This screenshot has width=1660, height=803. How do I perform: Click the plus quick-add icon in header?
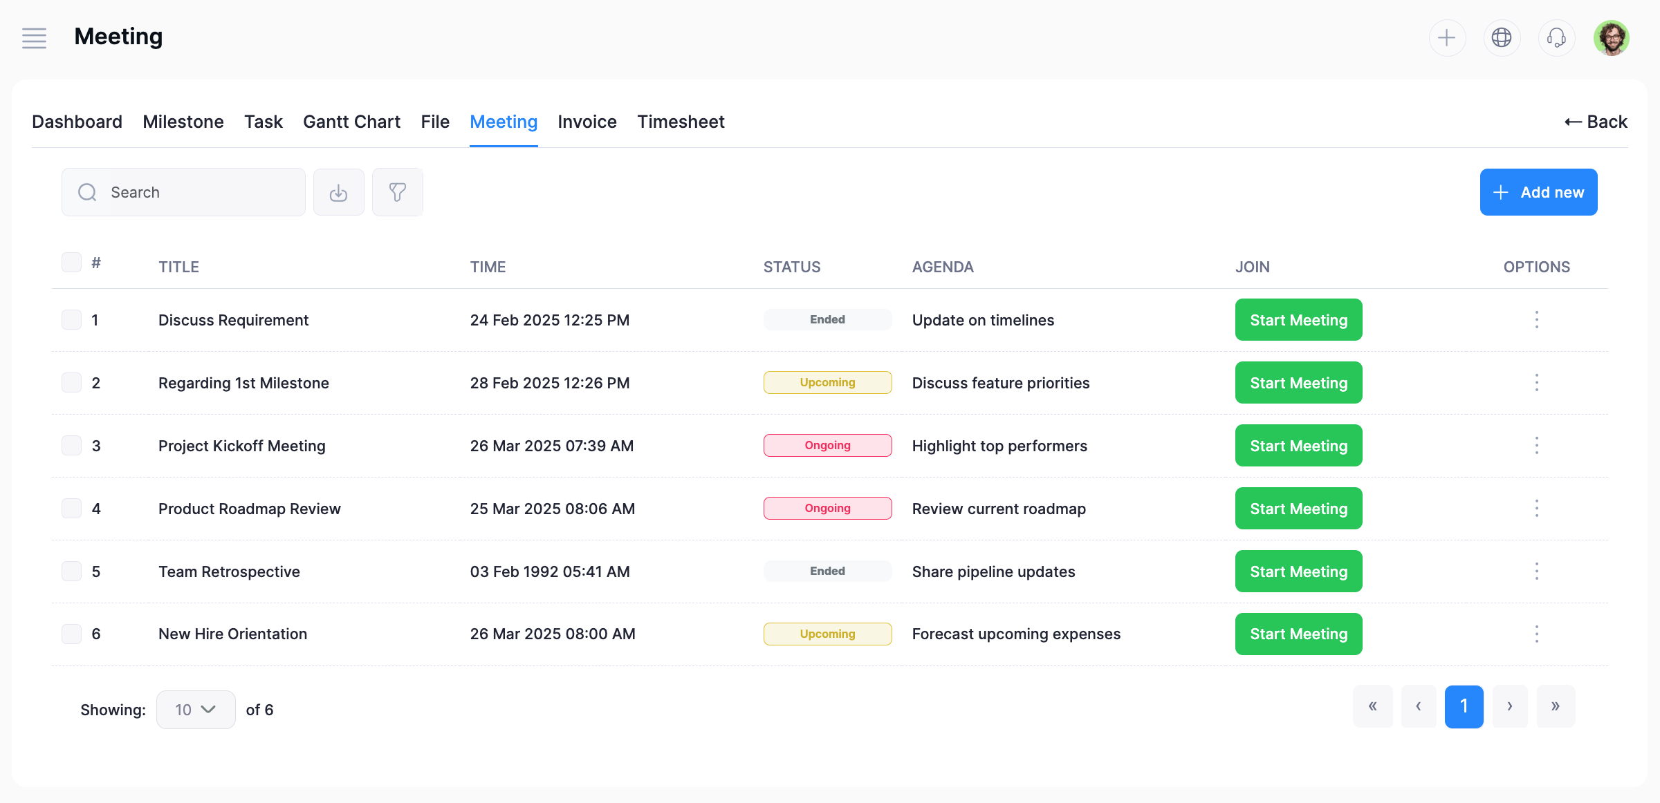[1447, 38]
